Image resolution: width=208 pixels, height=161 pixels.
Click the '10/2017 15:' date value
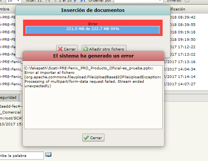[x=11, y=124]
